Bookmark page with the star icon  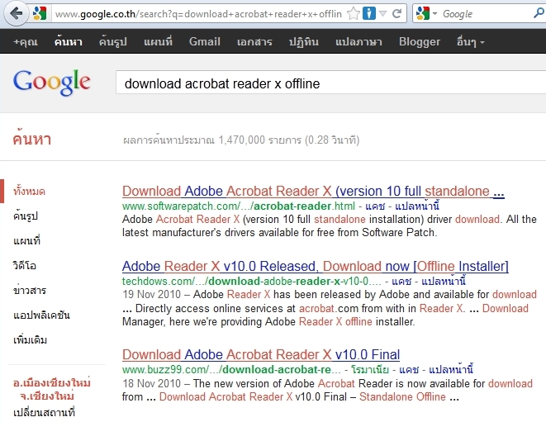pyautogui.click(x=354, y=13)
